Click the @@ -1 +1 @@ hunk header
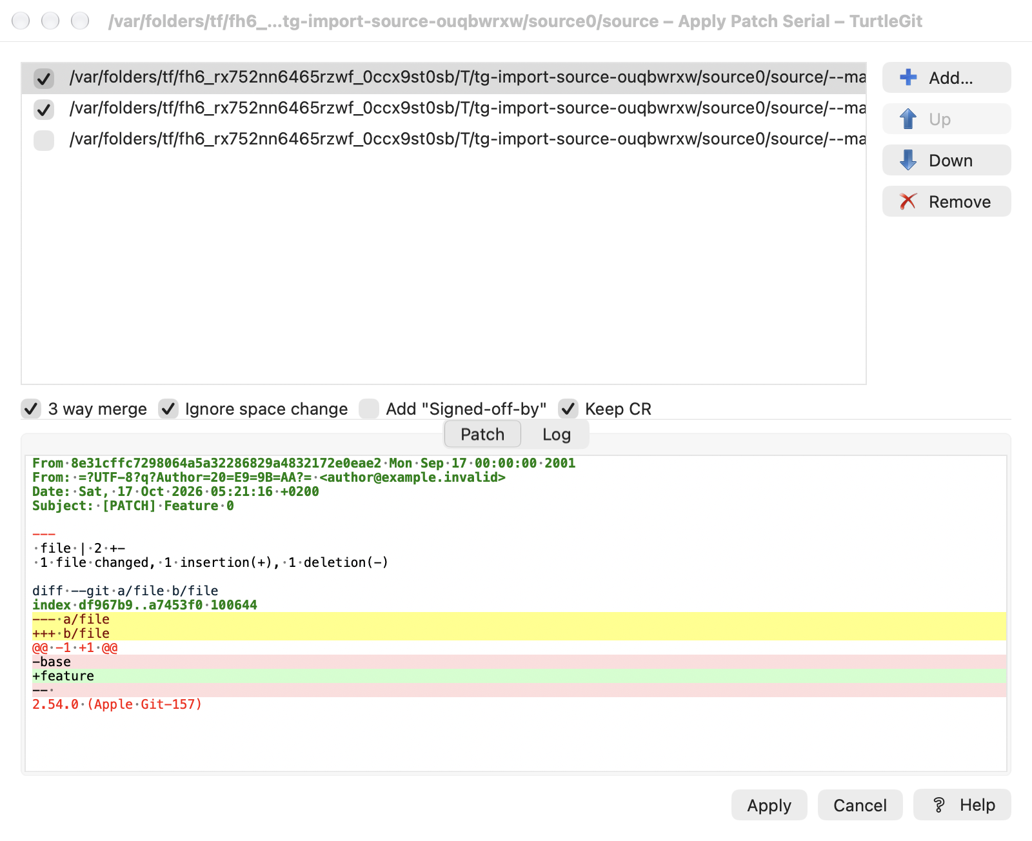This screenshot has height=841, width=1032. tap(75, 648)
